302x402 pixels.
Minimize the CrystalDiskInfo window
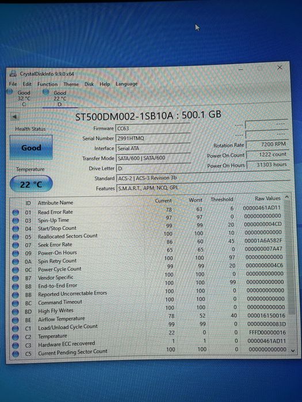(240, 69)
